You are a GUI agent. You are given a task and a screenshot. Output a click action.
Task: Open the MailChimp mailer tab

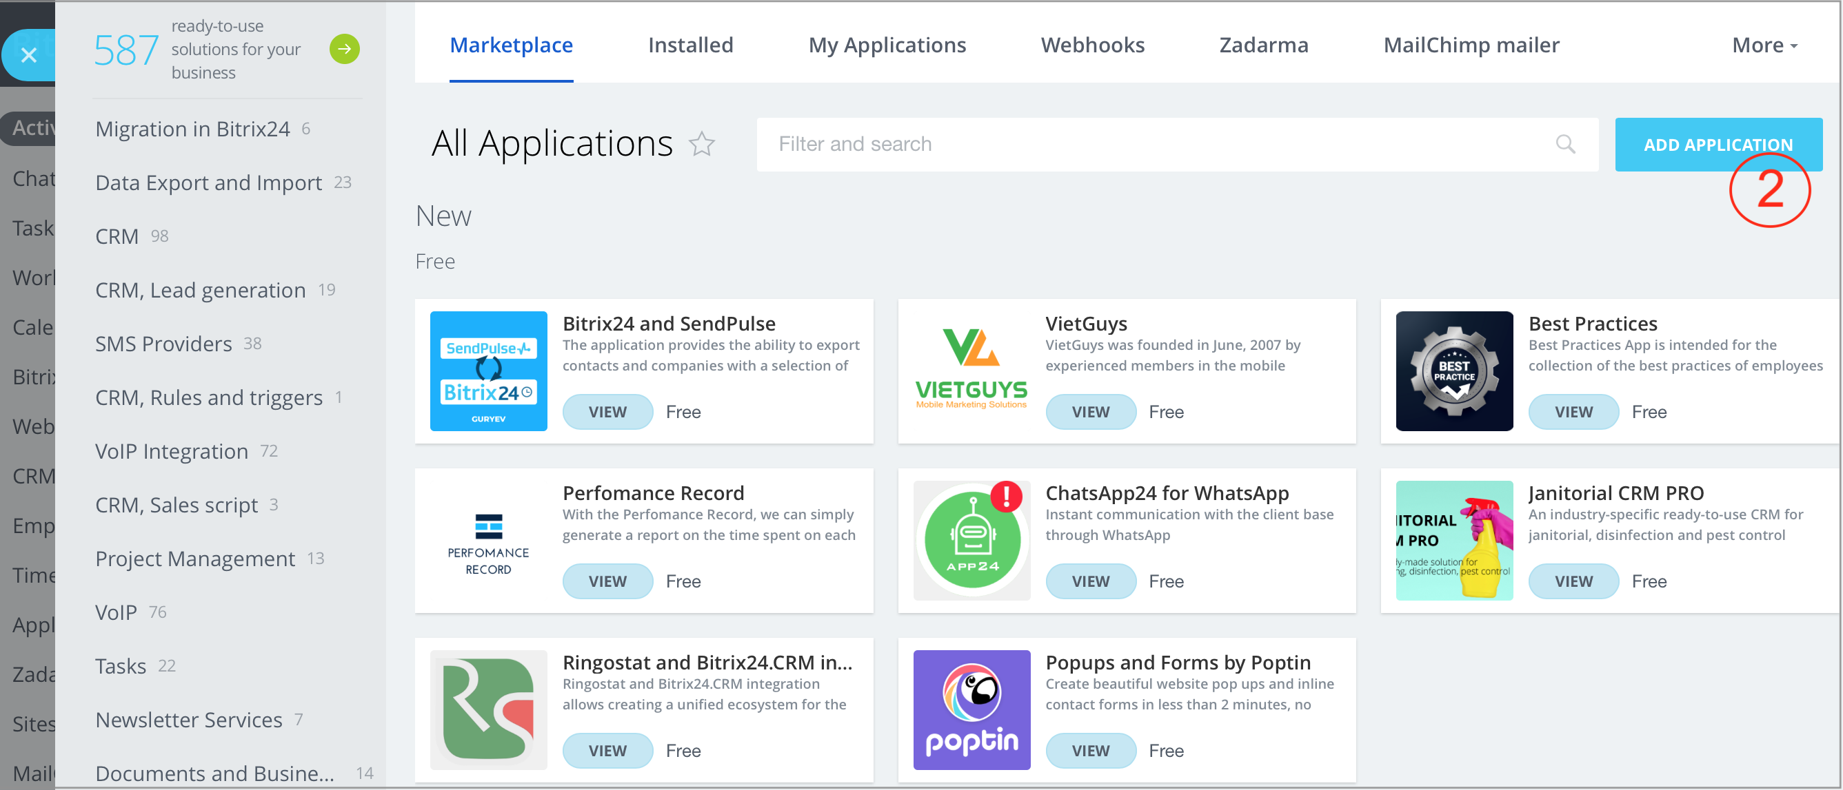coord(1471,45)
